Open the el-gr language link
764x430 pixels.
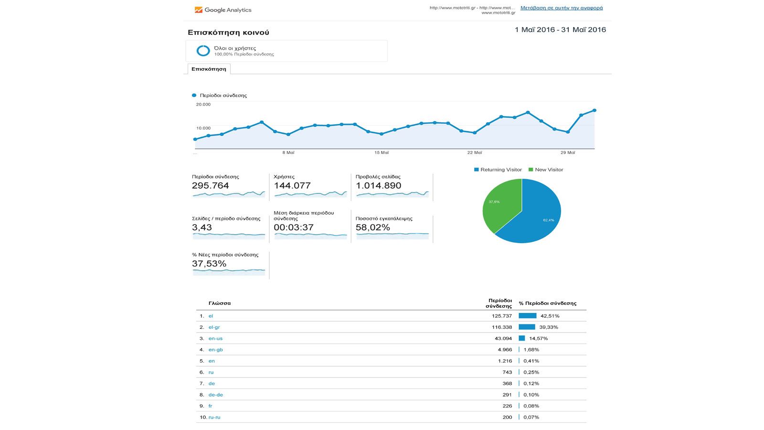coord(214,327)
